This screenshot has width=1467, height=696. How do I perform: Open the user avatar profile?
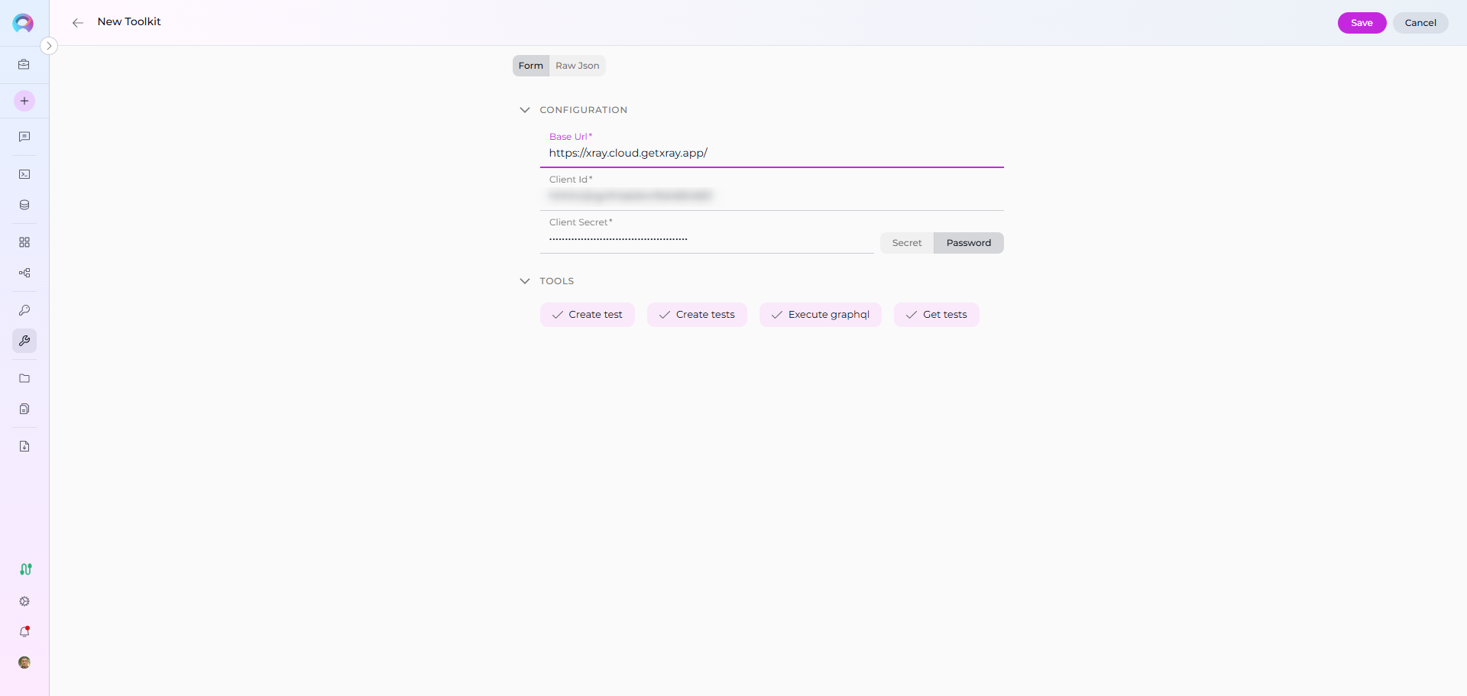(24, 662)
